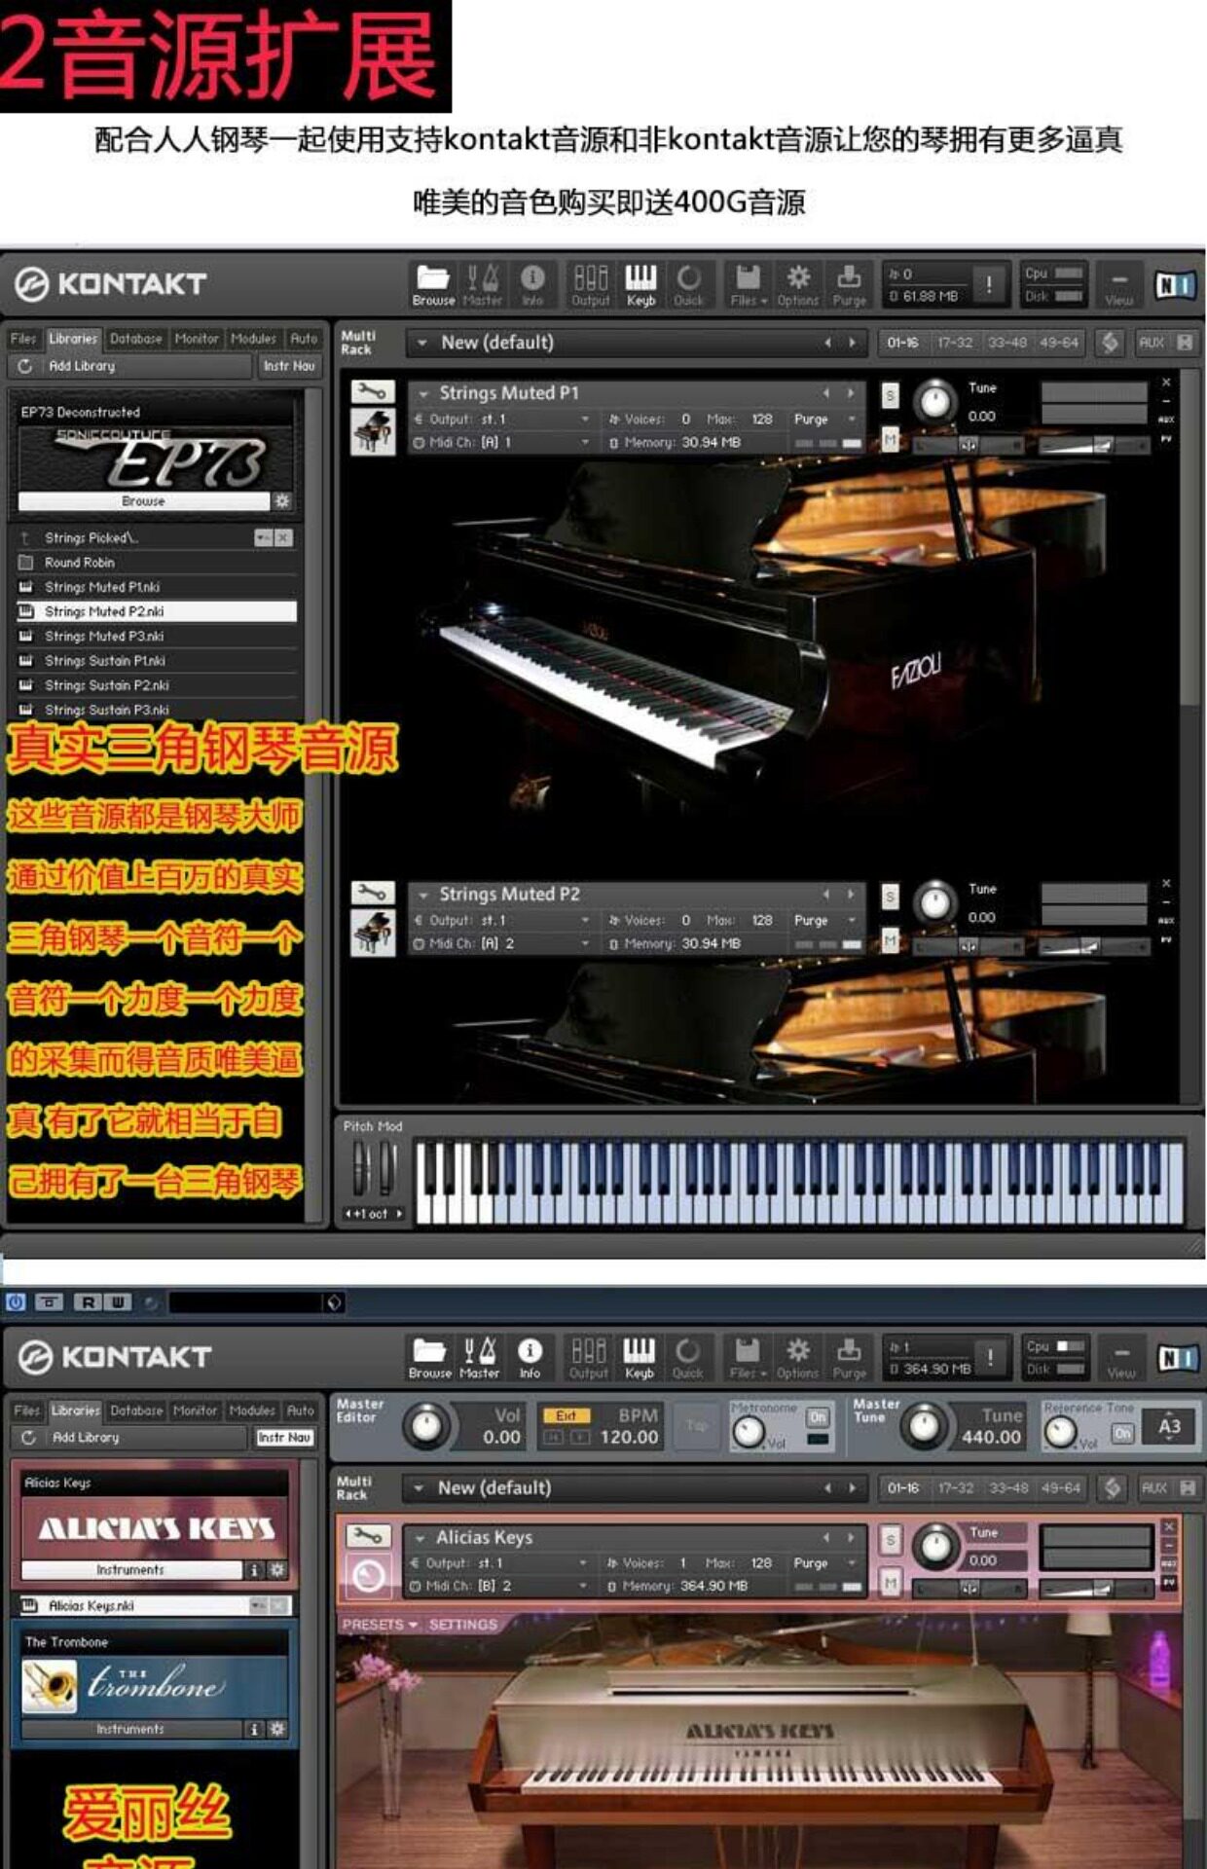Open Files menu dropdown in upper Kontakt toolbar
The height and width of the screenshot is (1869, 1207).
point(750,285)
